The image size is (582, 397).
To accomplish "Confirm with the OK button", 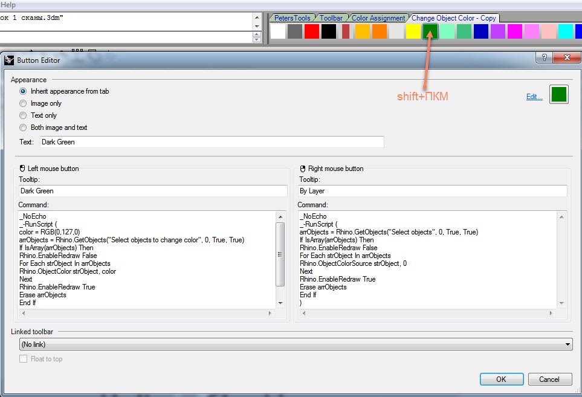I will pyautogui.click(x=502, y=379).
